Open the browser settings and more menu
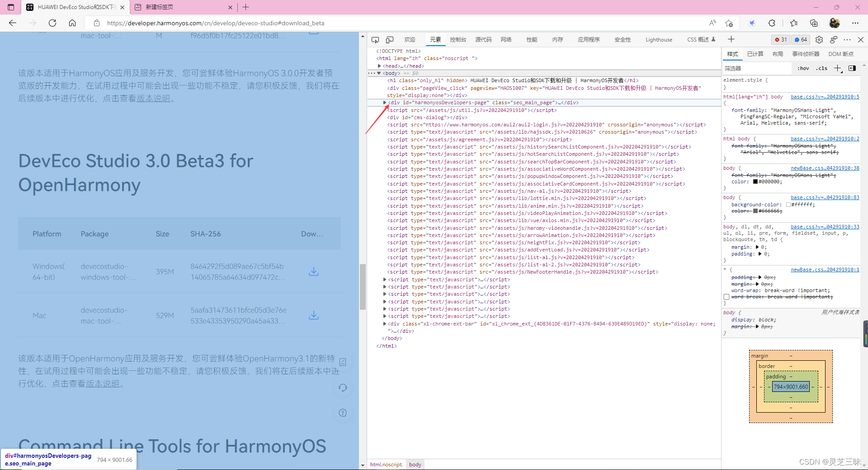 855,23
